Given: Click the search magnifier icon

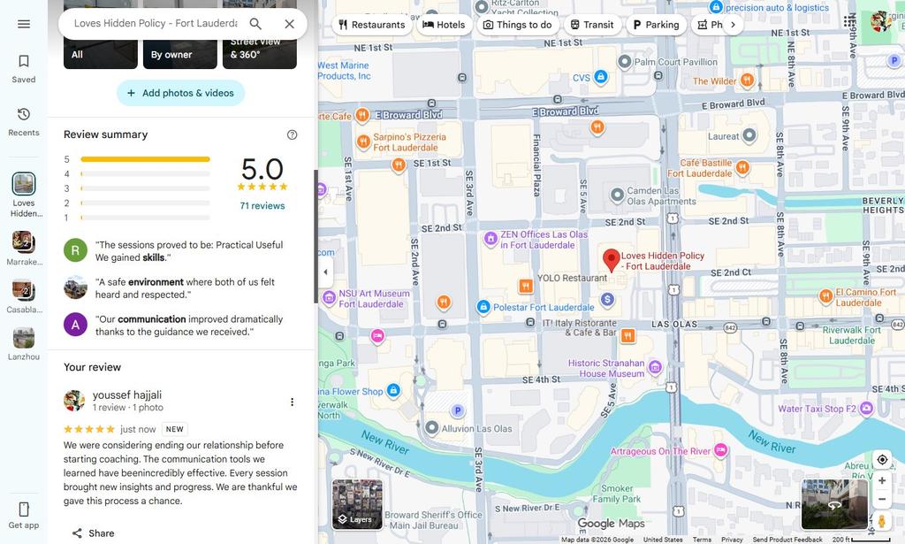Looking at the screenshot, I should coord(255,24).
